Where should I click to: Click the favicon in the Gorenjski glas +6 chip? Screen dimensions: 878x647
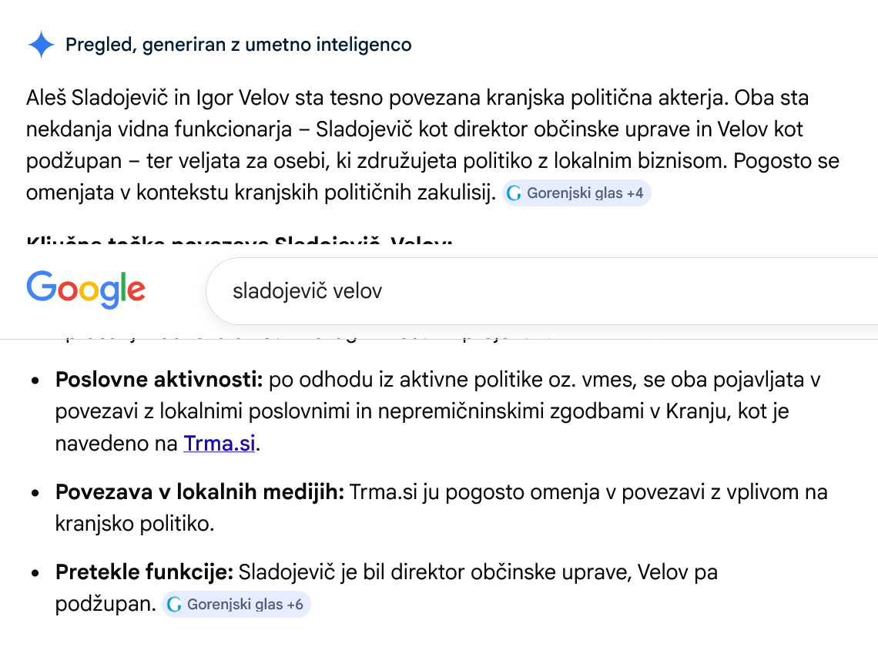175,605
